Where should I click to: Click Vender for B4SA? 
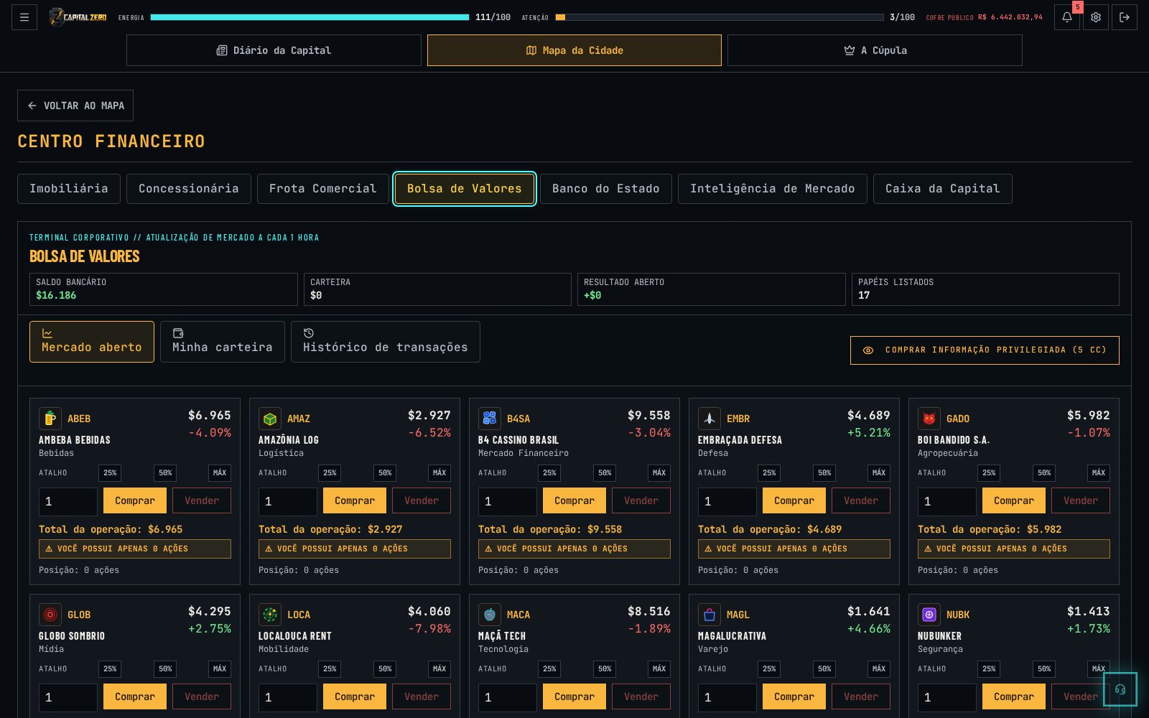click(641, 500)
